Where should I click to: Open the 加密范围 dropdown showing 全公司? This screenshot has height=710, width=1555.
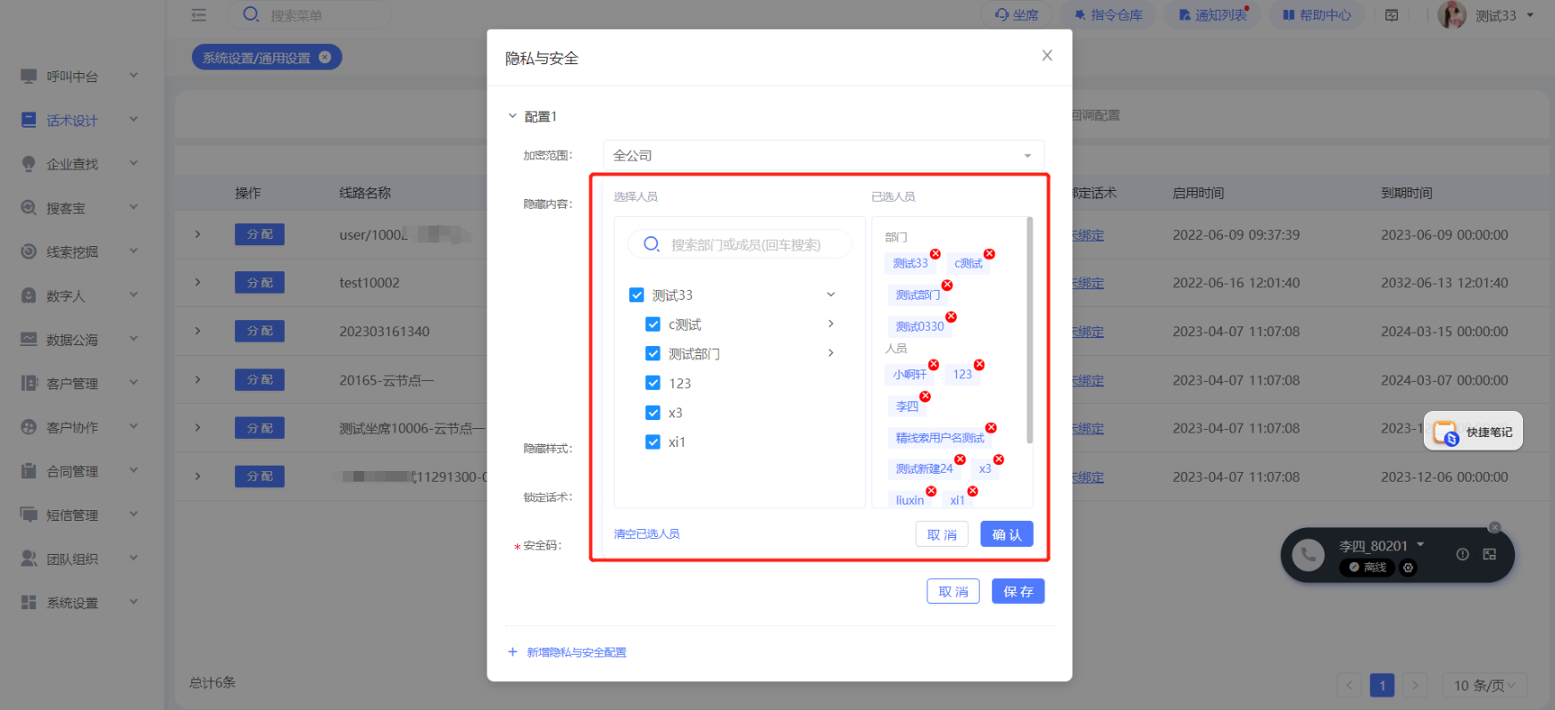823,155
